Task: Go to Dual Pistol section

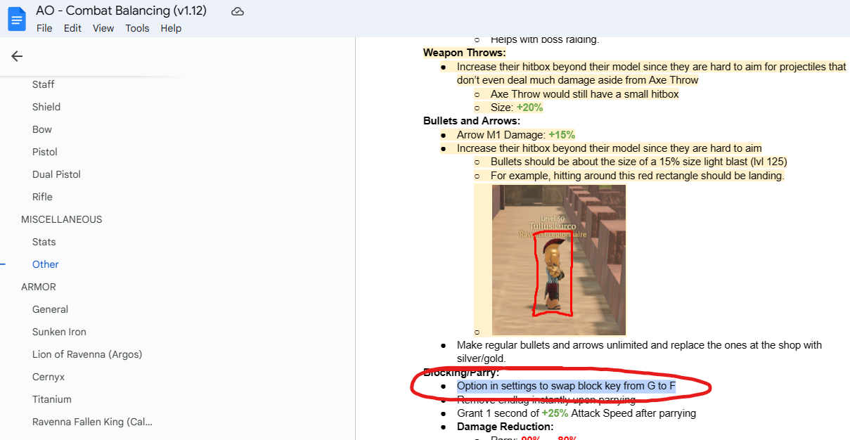Action: (x=56, y=174)
